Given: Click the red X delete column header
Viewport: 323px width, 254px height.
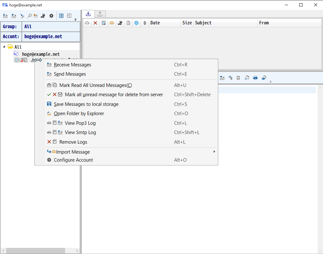Looking at the screenshot, I should click(x=95, y=23).
